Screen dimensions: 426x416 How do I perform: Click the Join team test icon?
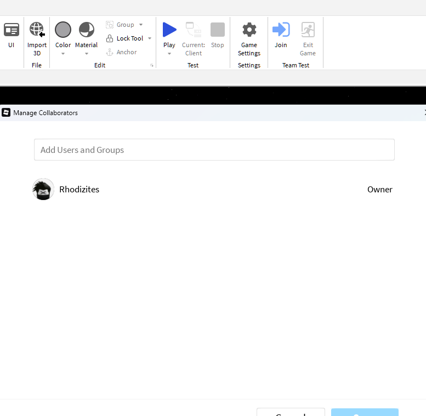(x=281, y=30)
